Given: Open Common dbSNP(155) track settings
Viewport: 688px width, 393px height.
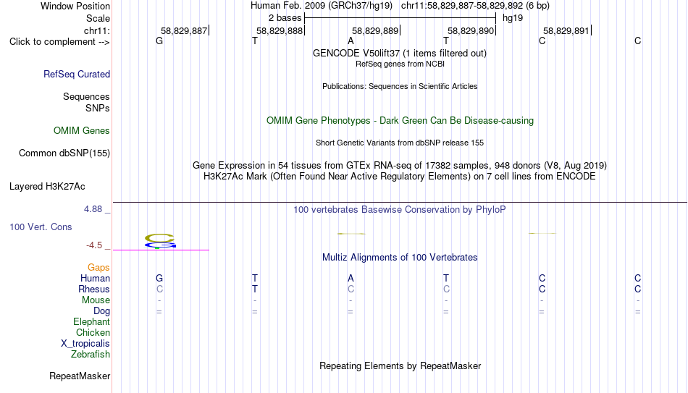Looking at the screenshot, I should pyautogui.click(x=64, y=153).
